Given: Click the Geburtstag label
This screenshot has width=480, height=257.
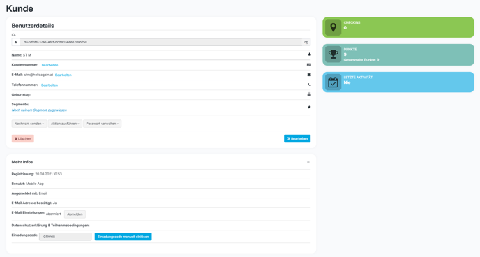Looking at the screenshot, I should 21,95.
